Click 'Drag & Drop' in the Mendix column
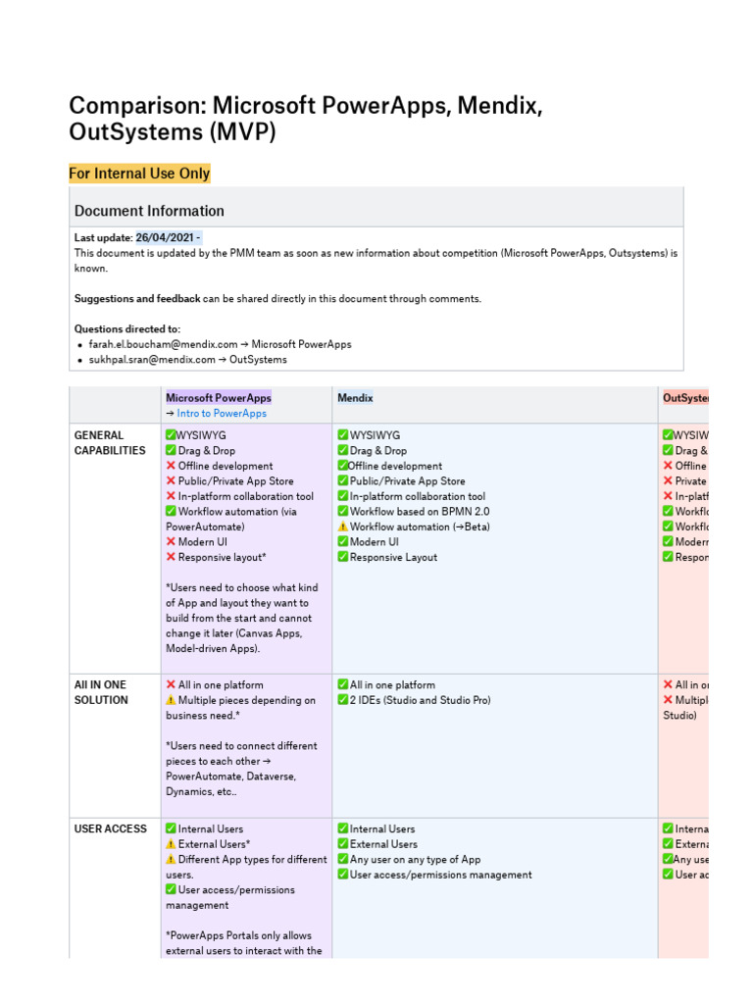The width and height of the screenshot is (753, 1004). click(377, 451)
